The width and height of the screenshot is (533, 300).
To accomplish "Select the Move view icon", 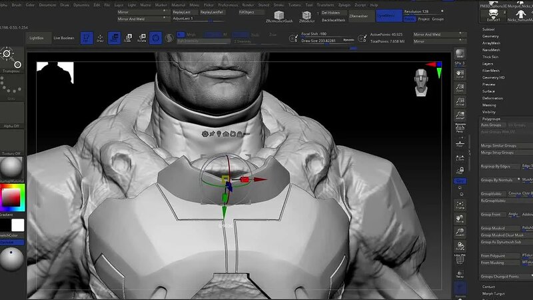I will tap(460, 219).
